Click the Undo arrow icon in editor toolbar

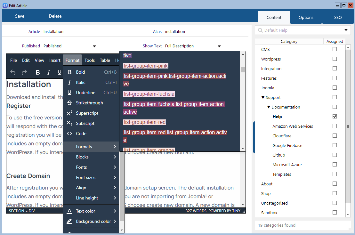pyautogui.click(x=13, y=72)
